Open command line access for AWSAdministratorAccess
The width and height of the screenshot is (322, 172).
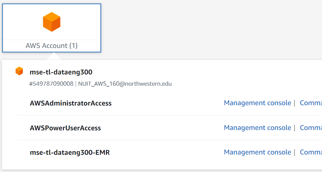click(310, 103)
